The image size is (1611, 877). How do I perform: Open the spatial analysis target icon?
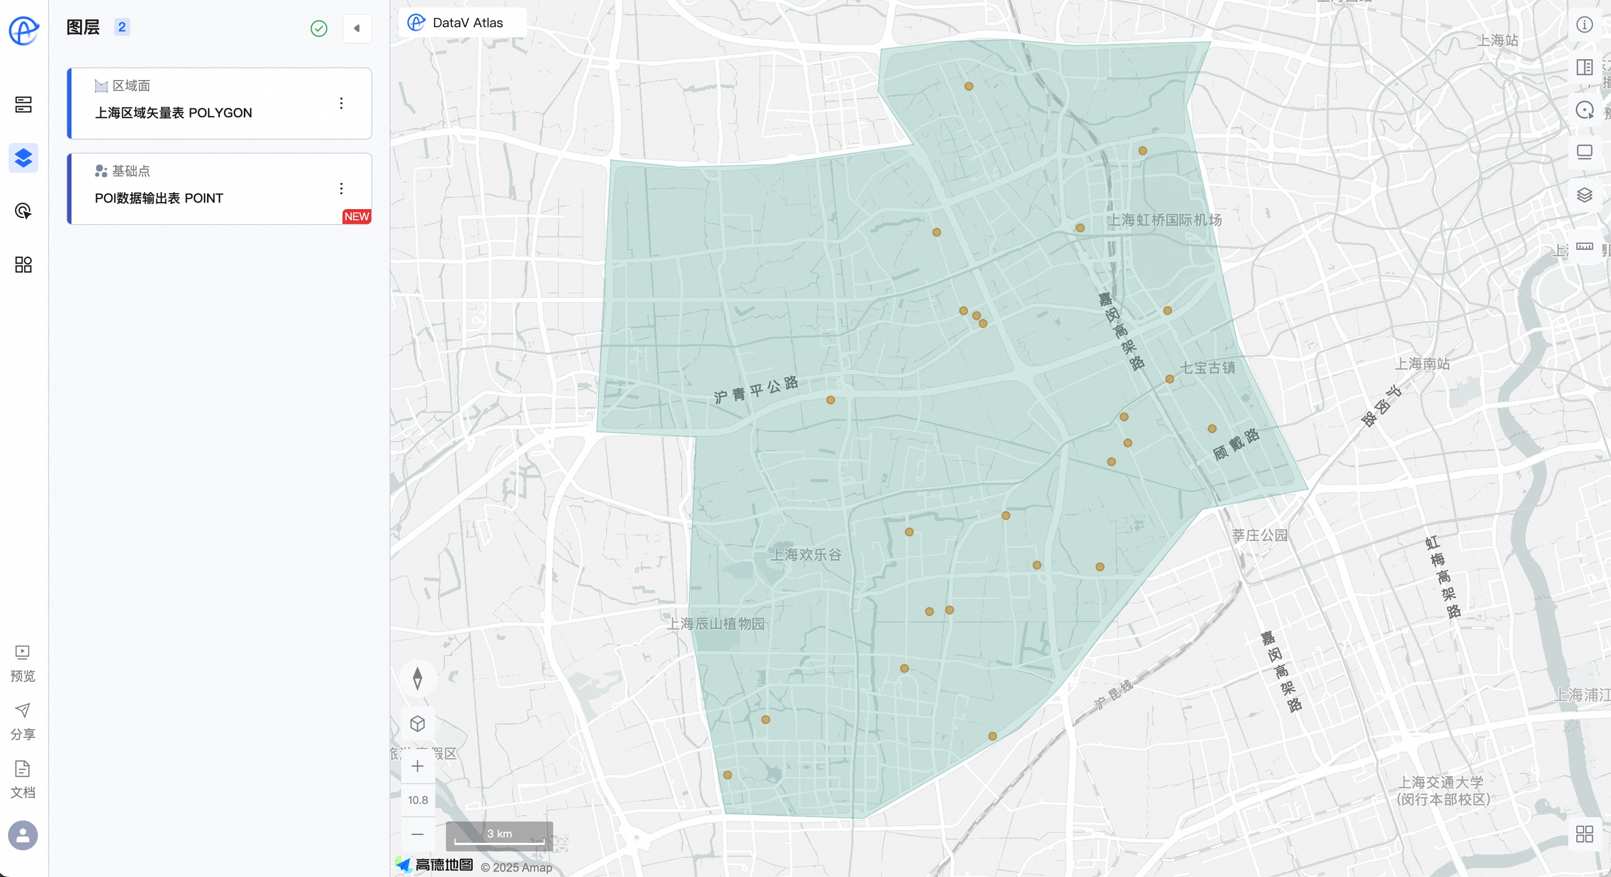coord(23,211)
